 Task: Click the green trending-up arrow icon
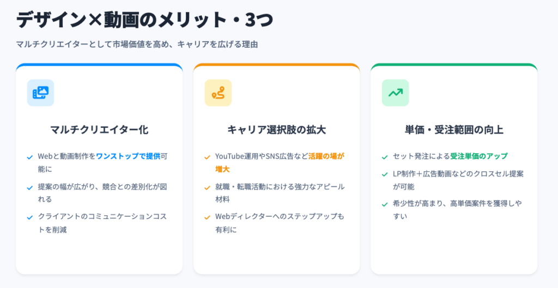395,93
